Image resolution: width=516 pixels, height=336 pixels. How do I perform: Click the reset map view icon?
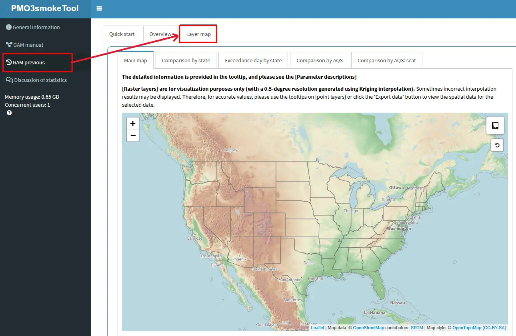[x=497, y=145]
